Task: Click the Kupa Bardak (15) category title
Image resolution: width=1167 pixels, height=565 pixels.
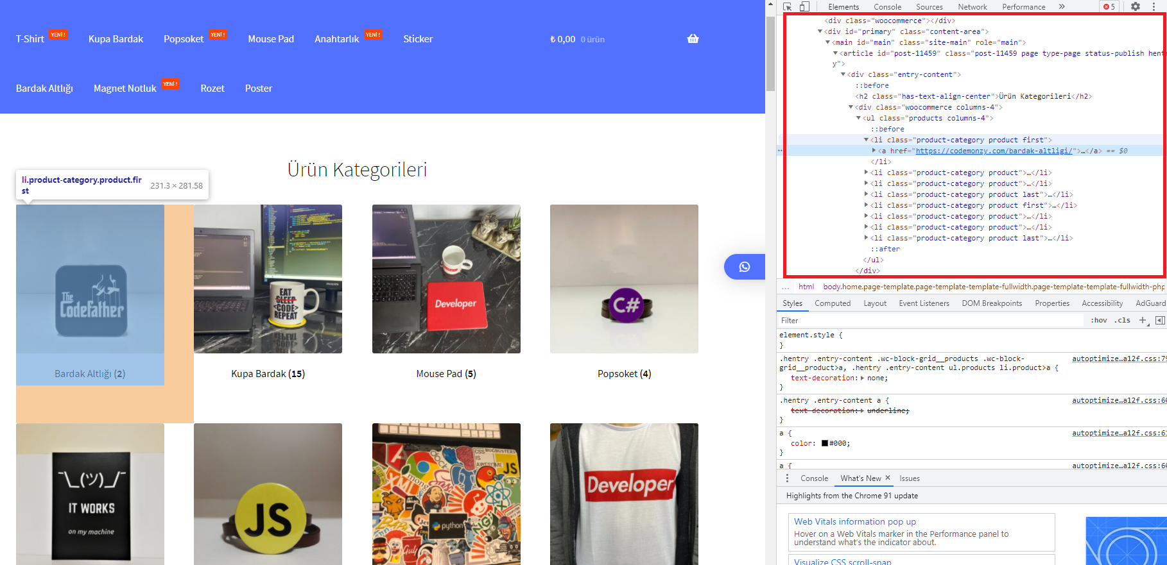Action: (x=268, y=374)
